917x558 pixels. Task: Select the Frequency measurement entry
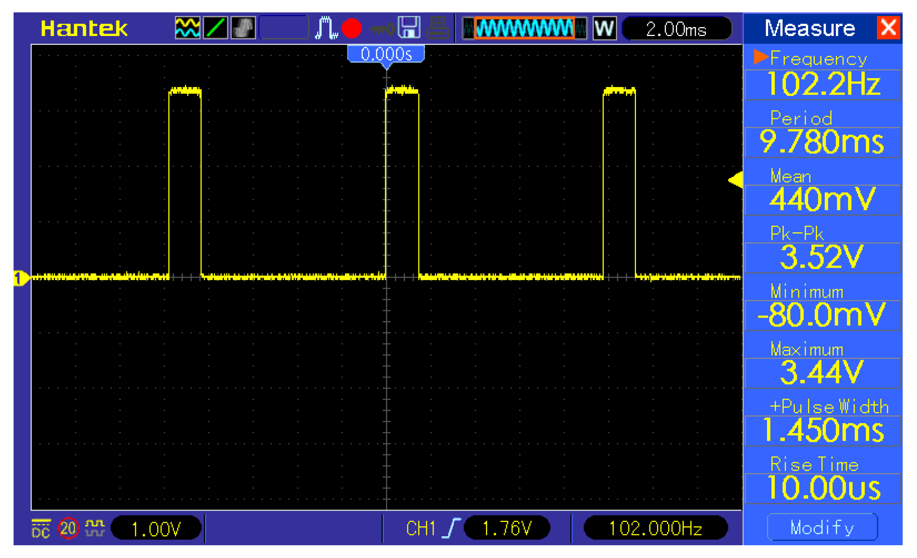tap(818, 59)
